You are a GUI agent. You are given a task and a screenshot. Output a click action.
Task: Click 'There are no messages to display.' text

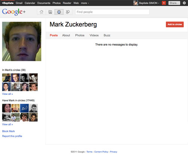coord(117,45)
